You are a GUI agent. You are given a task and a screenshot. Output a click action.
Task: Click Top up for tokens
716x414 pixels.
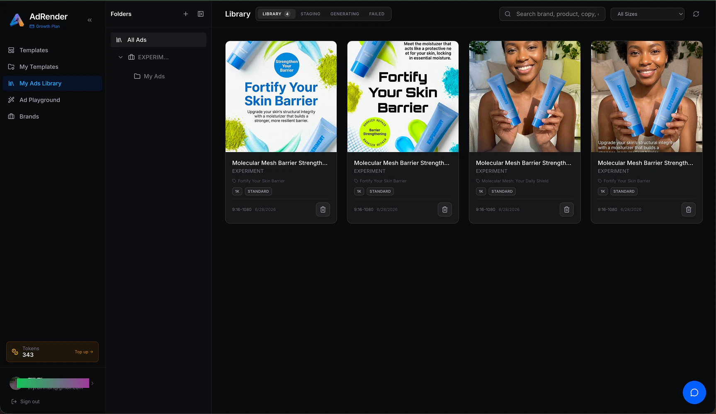pos(84,352)
